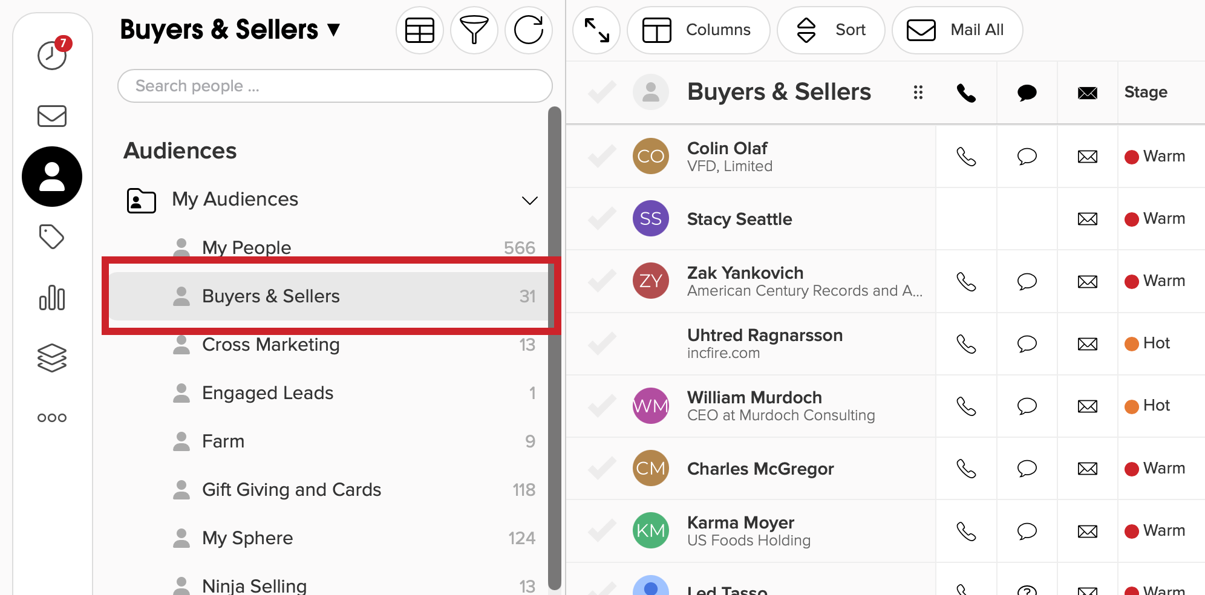The image size is (1205, 595).
Task: Switch to table view icon
Action: tap(420, 30)
